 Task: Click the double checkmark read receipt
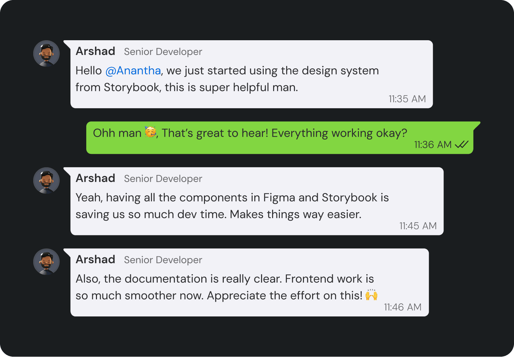tap(462, 144)
